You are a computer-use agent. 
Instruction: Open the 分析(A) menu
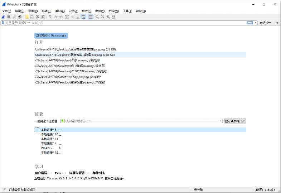point(73,11)
